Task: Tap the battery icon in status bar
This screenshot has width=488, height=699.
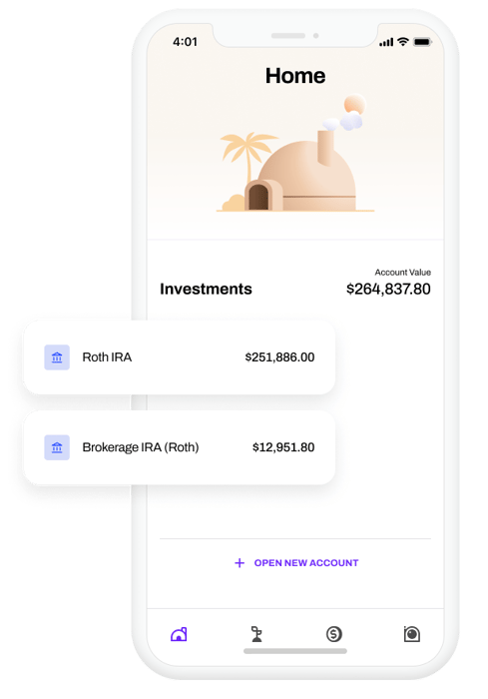Action: coord(422,42)
